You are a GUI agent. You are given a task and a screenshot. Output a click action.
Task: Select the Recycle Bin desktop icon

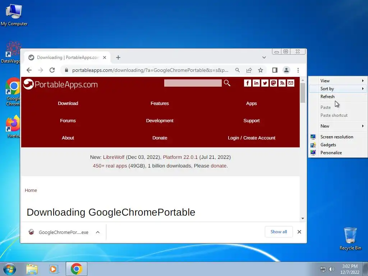pyautogui.click(x=350, y=239)
